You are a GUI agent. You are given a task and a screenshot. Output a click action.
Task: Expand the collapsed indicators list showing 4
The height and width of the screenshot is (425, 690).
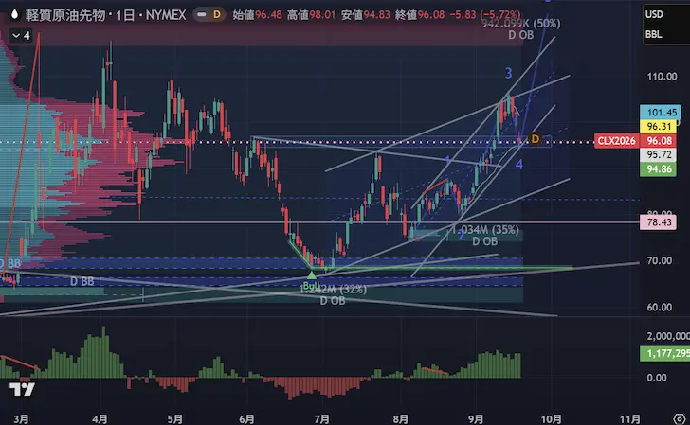tap(21, 36)
